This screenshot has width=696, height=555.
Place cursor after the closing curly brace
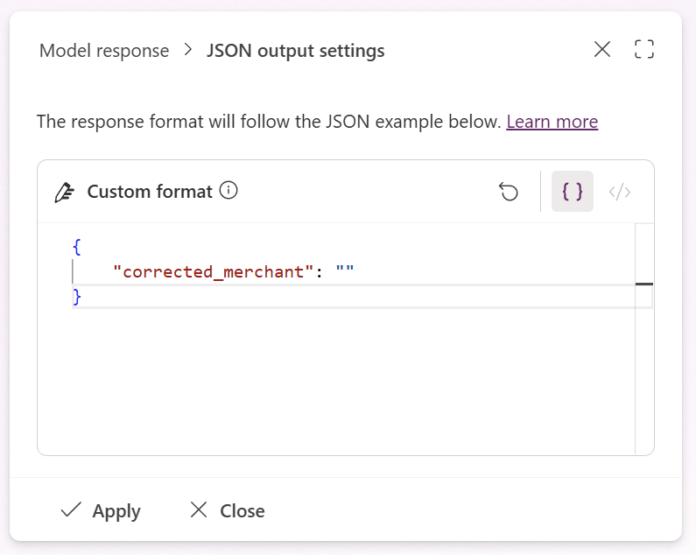[x=82, y=298]
